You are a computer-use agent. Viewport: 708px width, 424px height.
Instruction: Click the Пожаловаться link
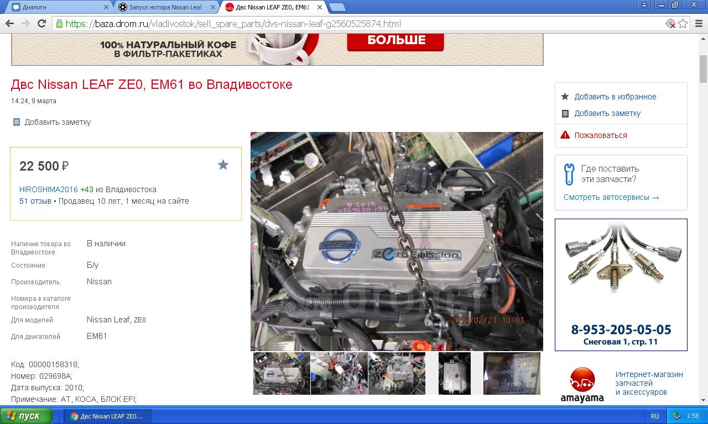pyautogui.click(x=601, y=135)
